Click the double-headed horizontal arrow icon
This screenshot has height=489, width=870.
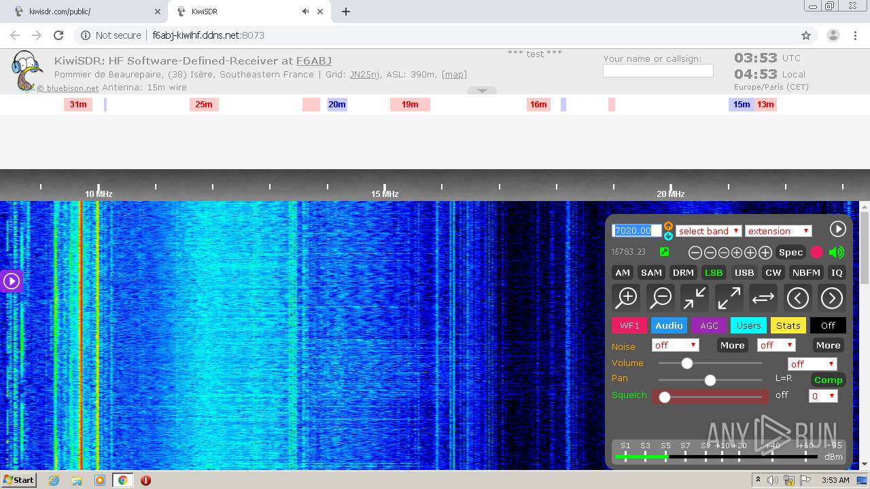tap(763, 297)
